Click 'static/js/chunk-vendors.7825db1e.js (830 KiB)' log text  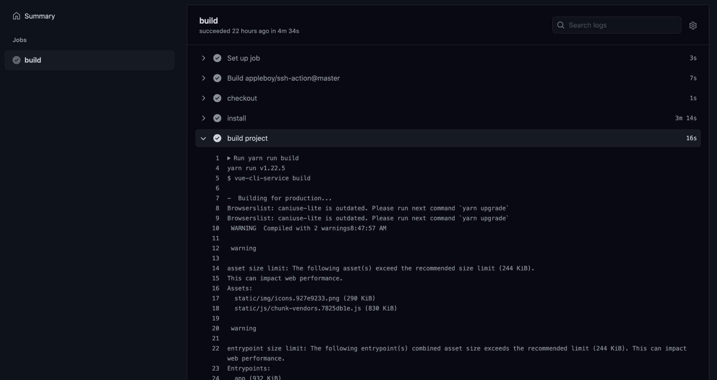click(316, 309)
